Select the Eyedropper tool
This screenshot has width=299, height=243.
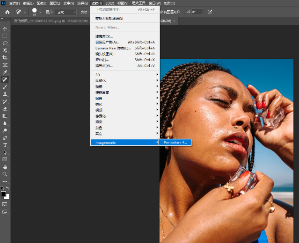[x=5, y=72]
